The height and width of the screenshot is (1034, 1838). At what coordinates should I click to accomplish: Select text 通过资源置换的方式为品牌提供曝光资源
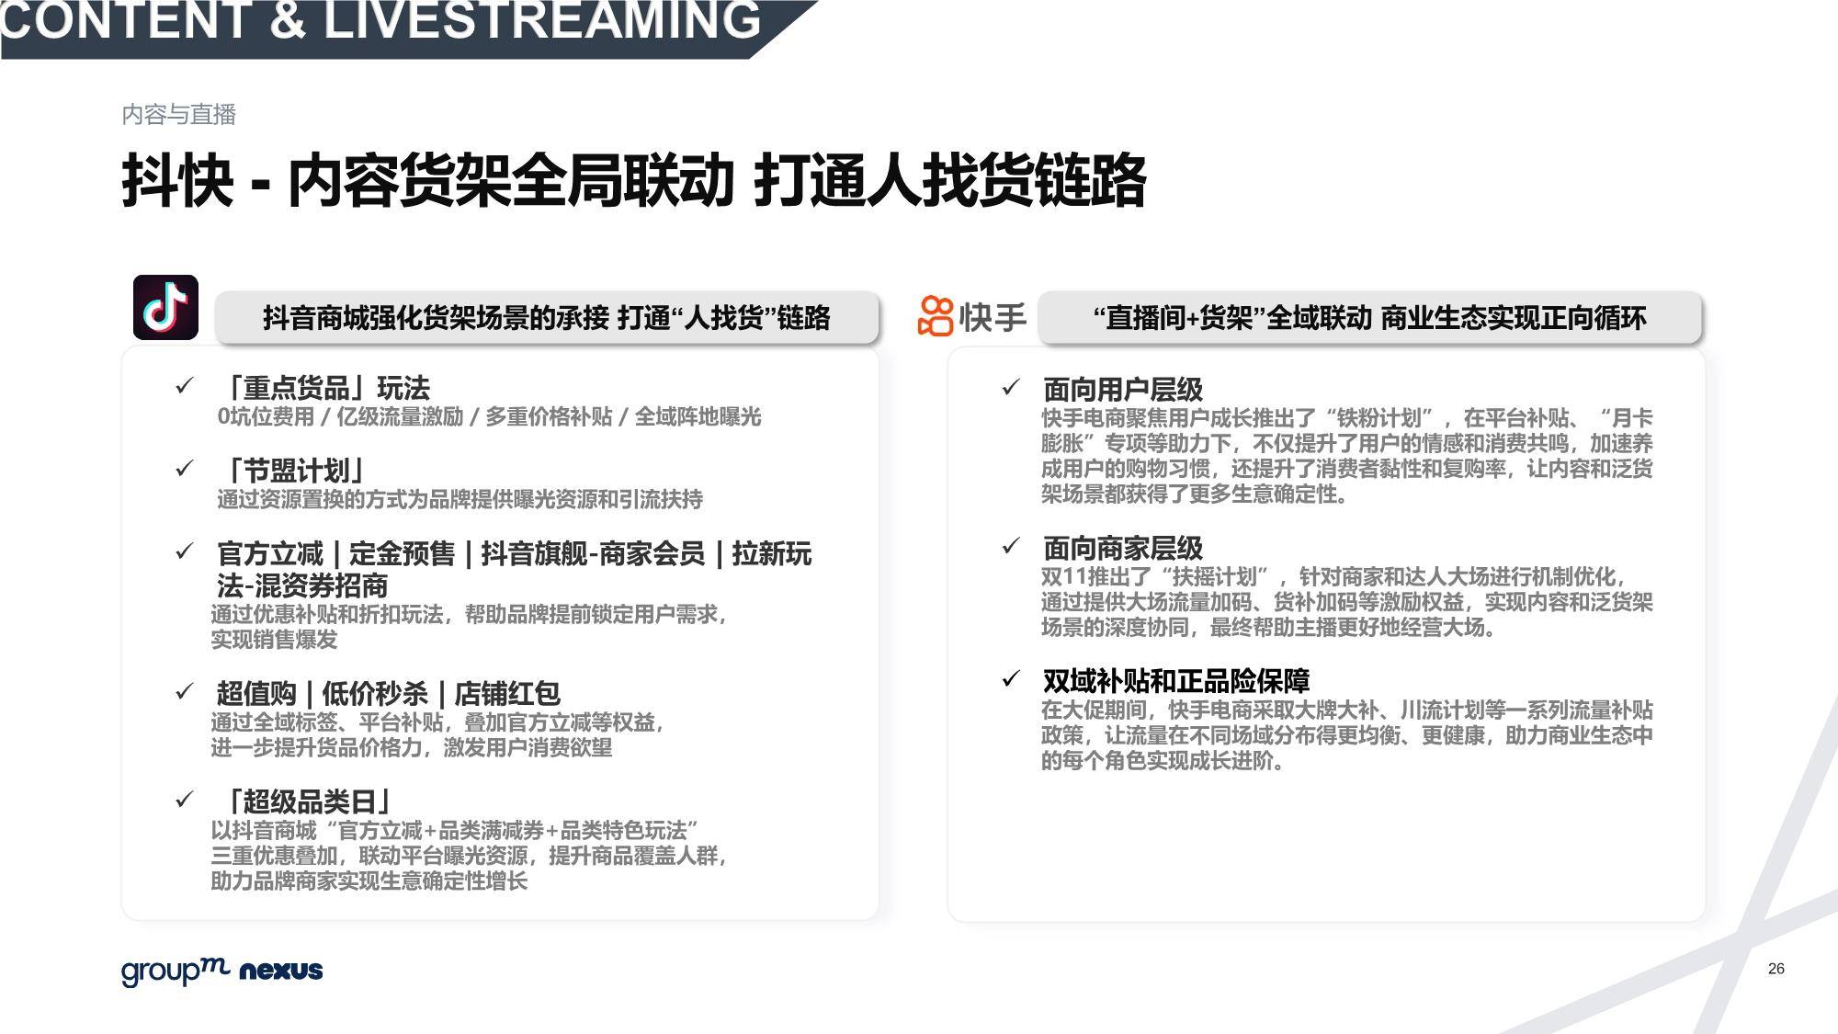click(459, 500)
